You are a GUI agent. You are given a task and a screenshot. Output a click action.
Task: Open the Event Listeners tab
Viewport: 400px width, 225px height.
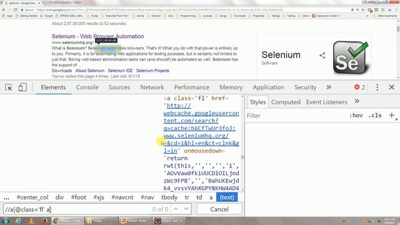click(326, 102)
